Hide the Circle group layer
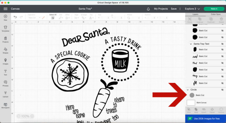 222,90
